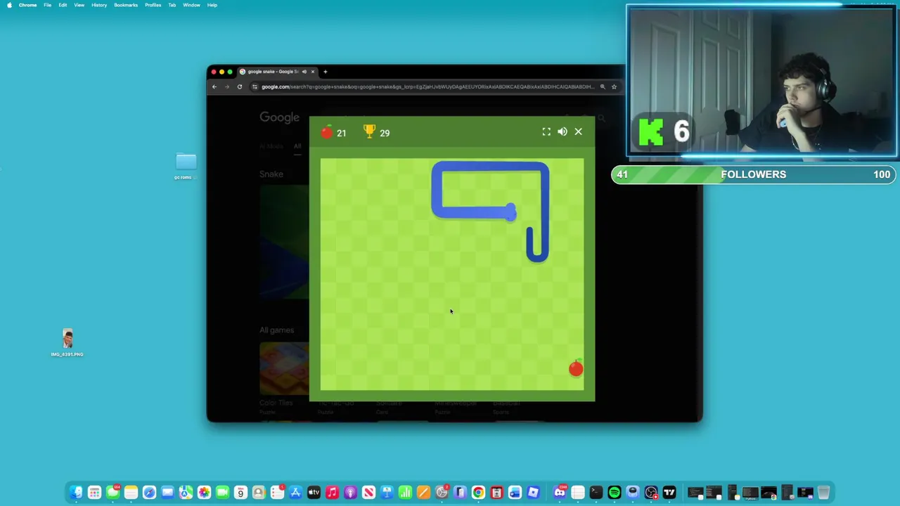The image size is (900, 506).
Task: Go forward in the Chrome toolbar
Action: (226, 86)
